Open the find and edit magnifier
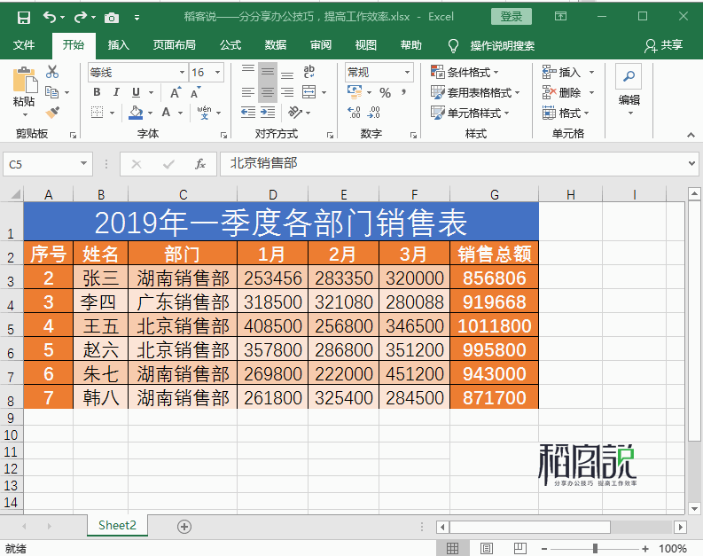This screenshot has width=703, height=556. [x=629, y=76]
